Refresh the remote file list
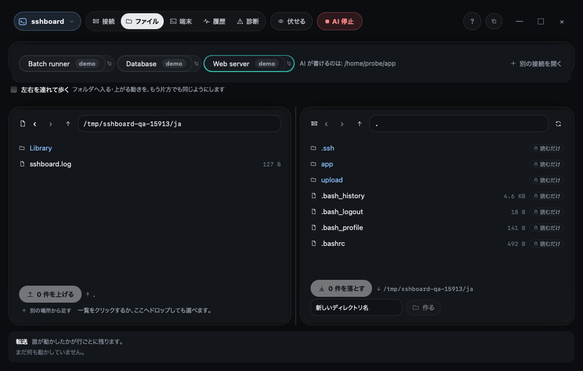This screenshot has width=583, height=371. coord(558,124)
